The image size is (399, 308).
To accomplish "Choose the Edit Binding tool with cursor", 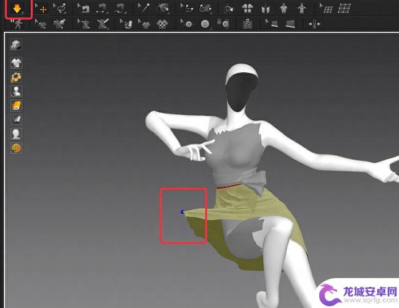I will (x=272, y=24).
